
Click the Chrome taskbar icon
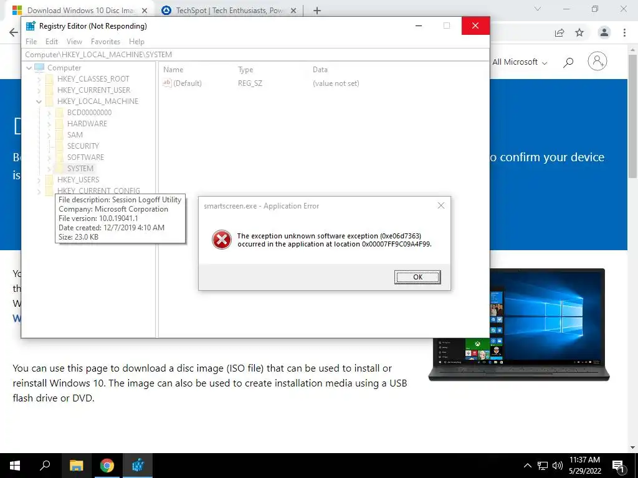pos(107,466)
